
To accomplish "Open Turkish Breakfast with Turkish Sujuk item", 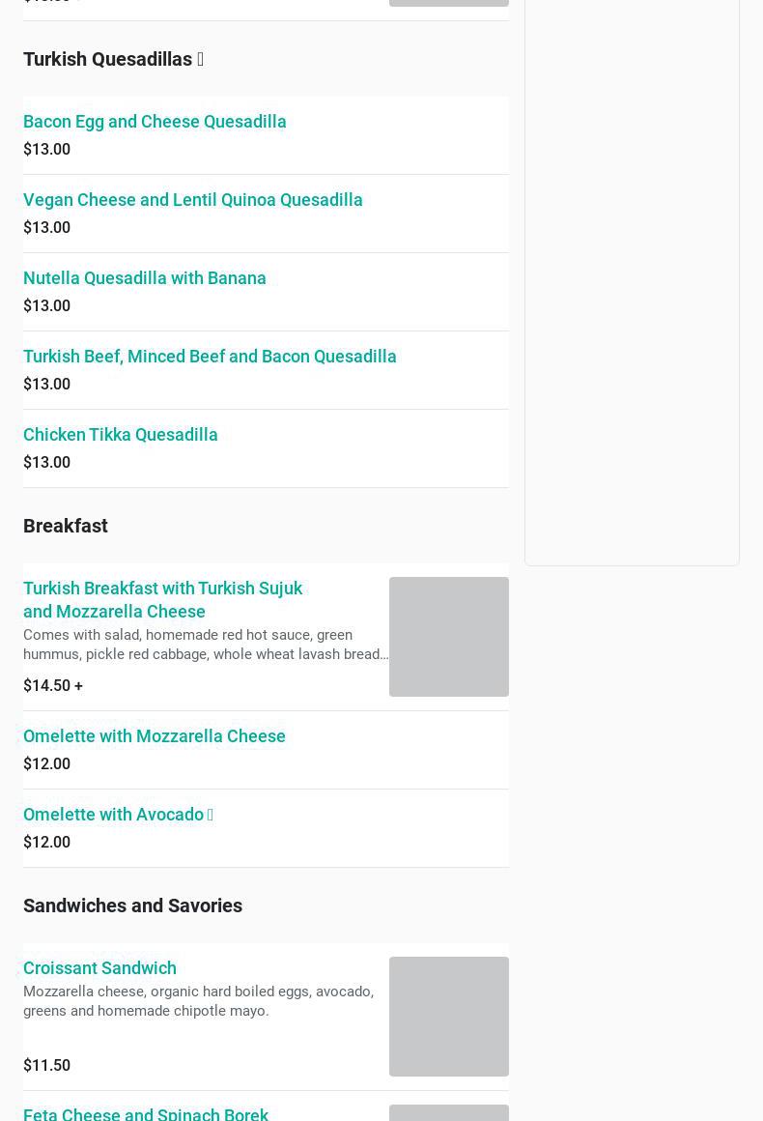I will [x=162, y=599].
